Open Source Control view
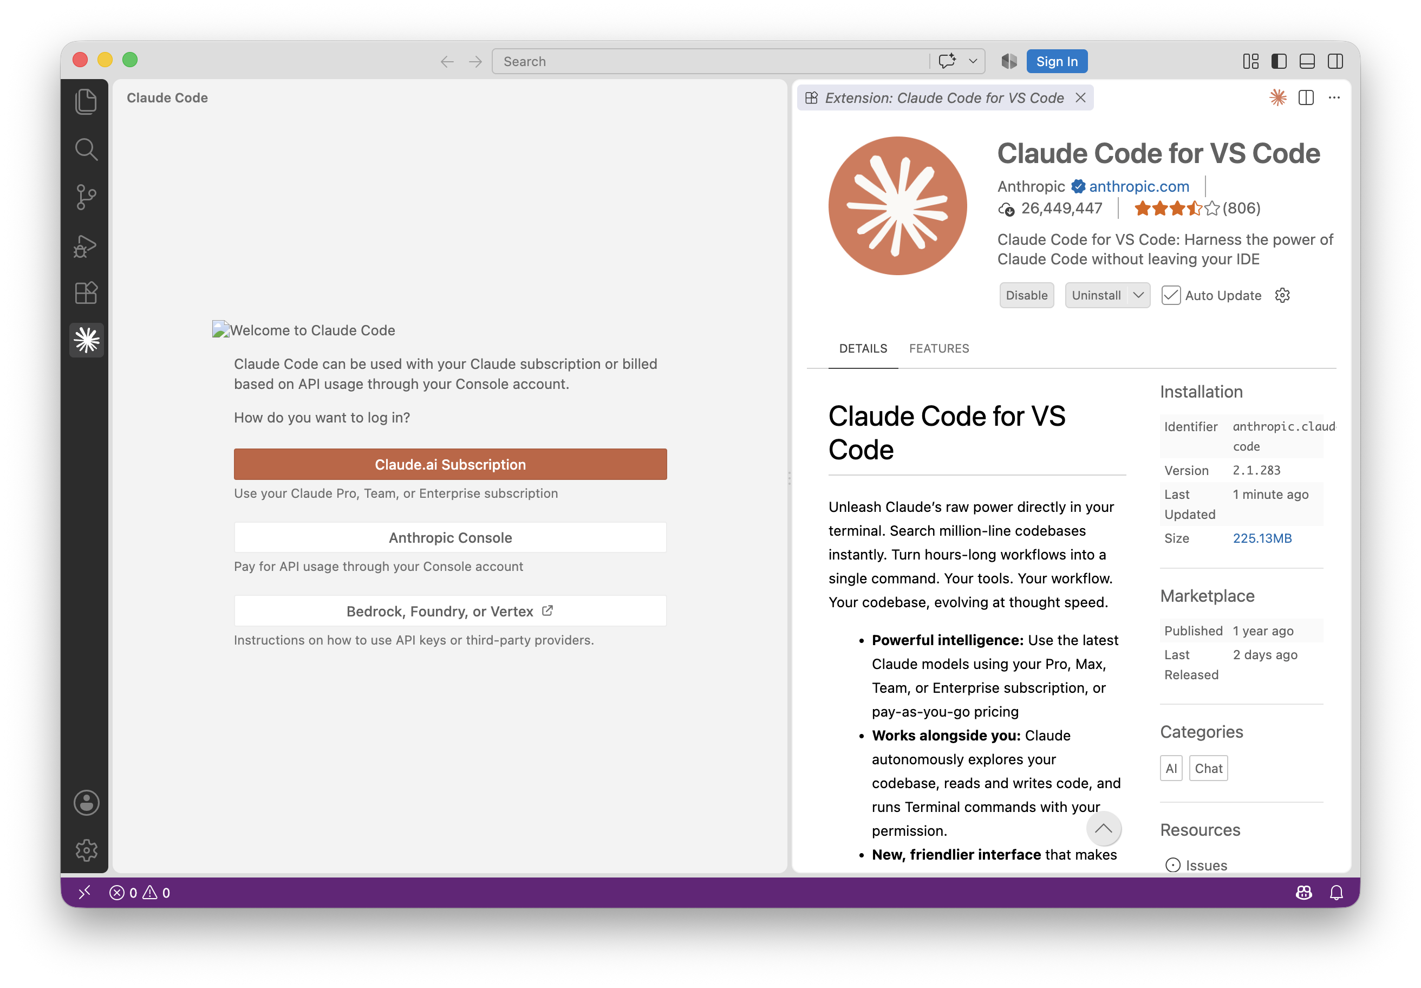Screen dimensions: 1421x988 [x=86, y=197]
